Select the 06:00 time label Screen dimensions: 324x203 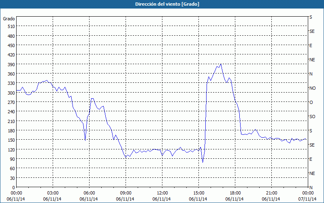[89, 193]
